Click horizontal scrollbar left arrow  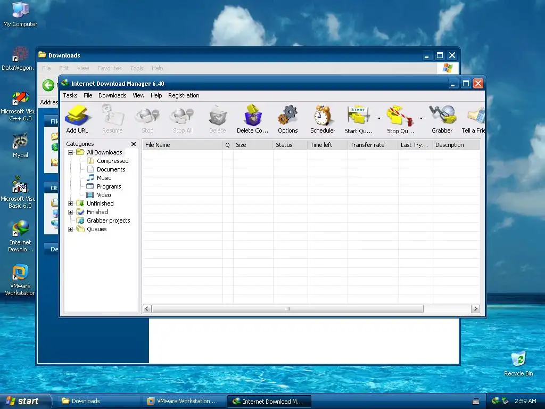point(147,309)
